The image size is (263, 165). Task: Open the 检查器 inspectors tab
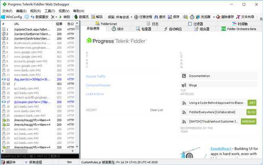coord(143,29)
